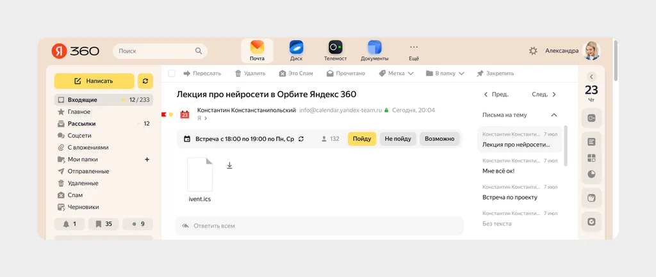This screenshot has height=277, width=656.
Task: Open the В папку folder dropdown
Action: pos(445,74)
